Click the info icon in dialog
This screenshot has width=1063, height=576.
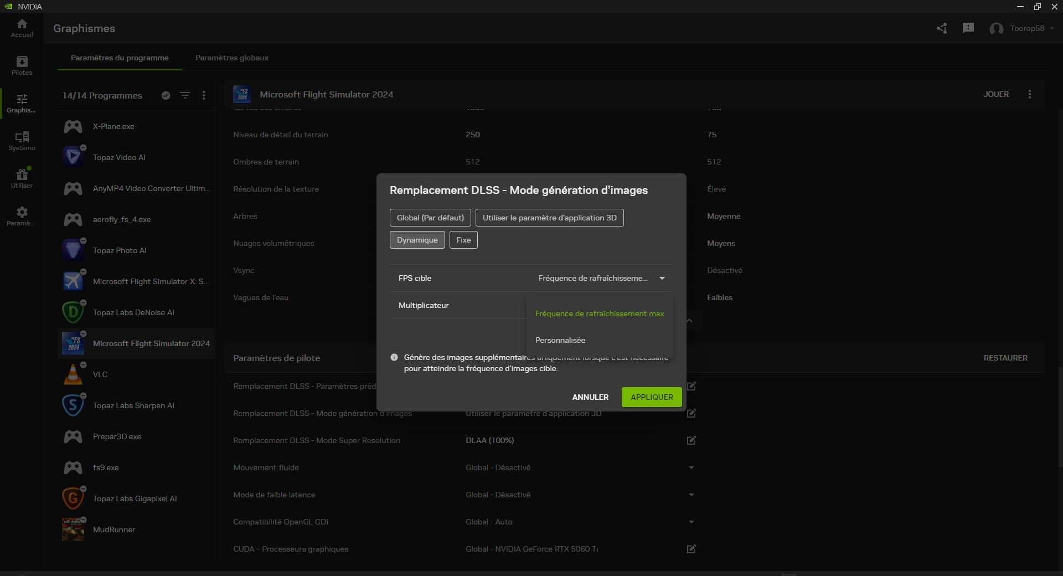tap(394, 357)
